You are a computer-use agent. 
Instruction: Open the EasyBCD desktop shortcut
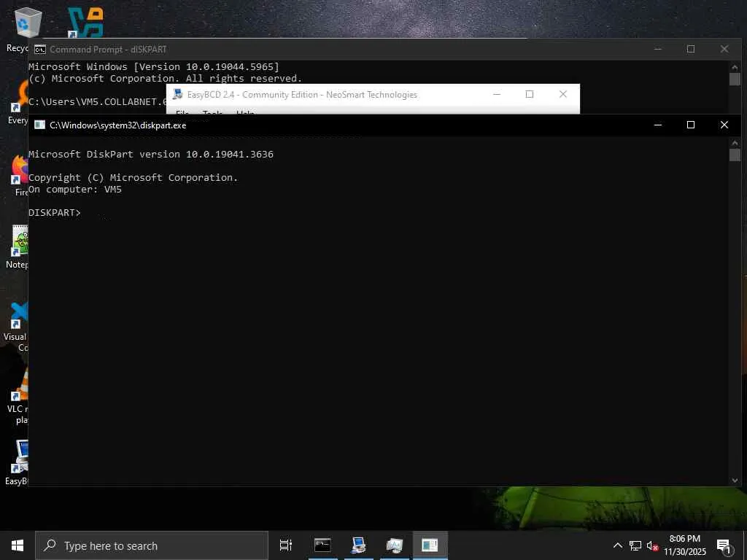19,458
